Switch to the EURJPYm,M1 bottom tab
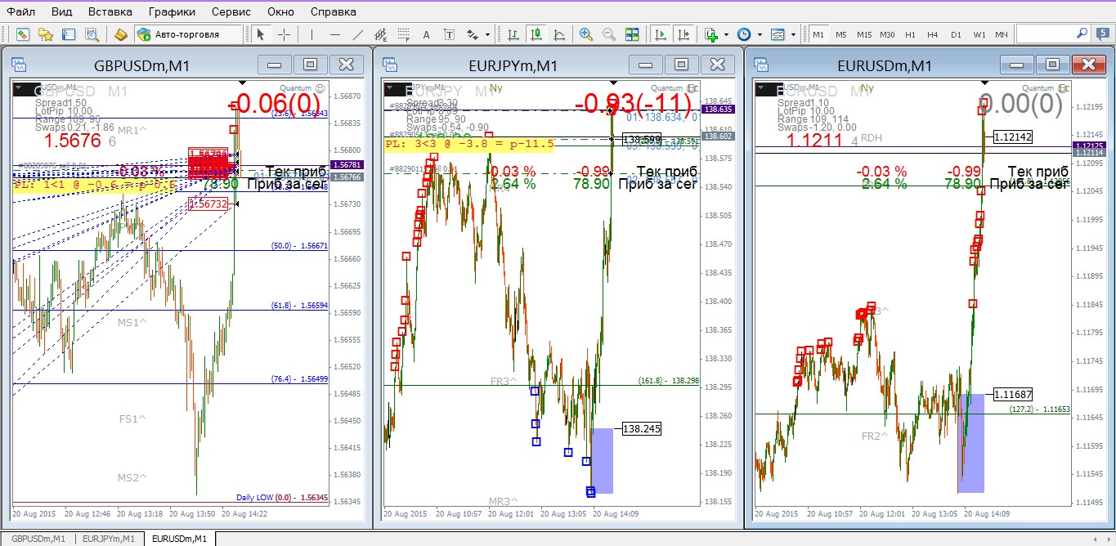Viewport: 1116px width, 546px height. click(109, 539)
